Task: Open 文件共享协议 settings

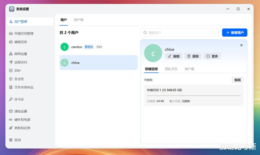Action: pos(21,87)
